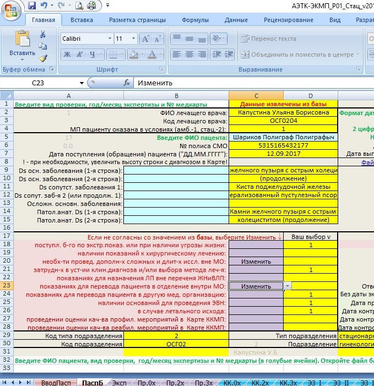
Task: Increase cell indent
Action: click(229, 55)
